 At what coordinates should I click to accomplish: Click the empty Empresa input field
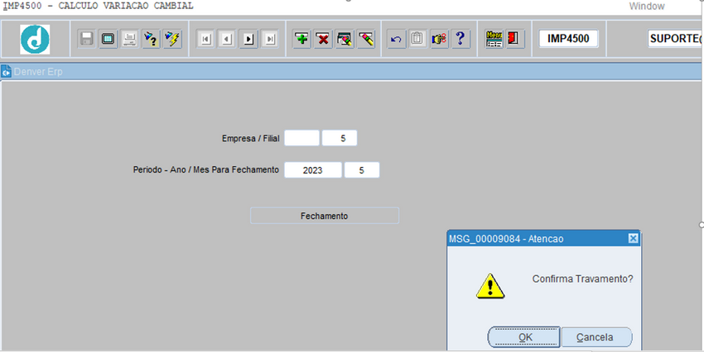[301, 139]
